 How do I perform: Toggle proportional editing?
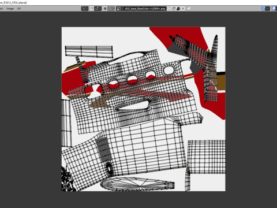click(105, 9)
